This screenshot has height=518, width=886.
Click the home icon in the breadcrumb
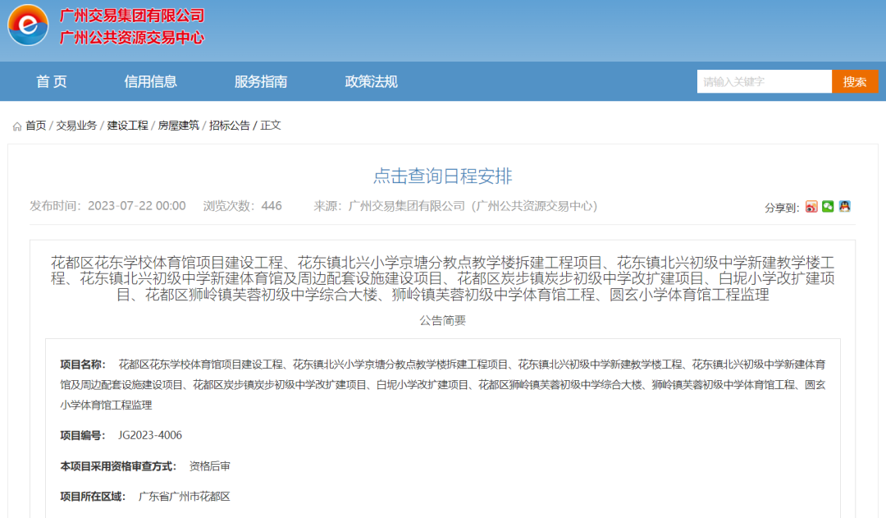click(16, 126)
